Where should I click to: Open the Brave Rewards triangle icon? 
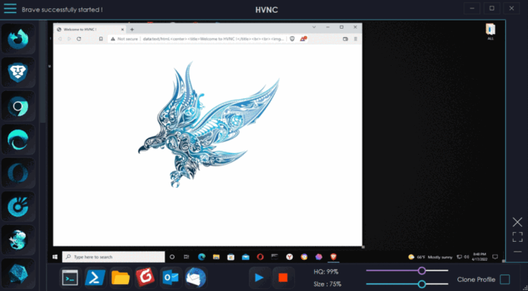[303, 39]
